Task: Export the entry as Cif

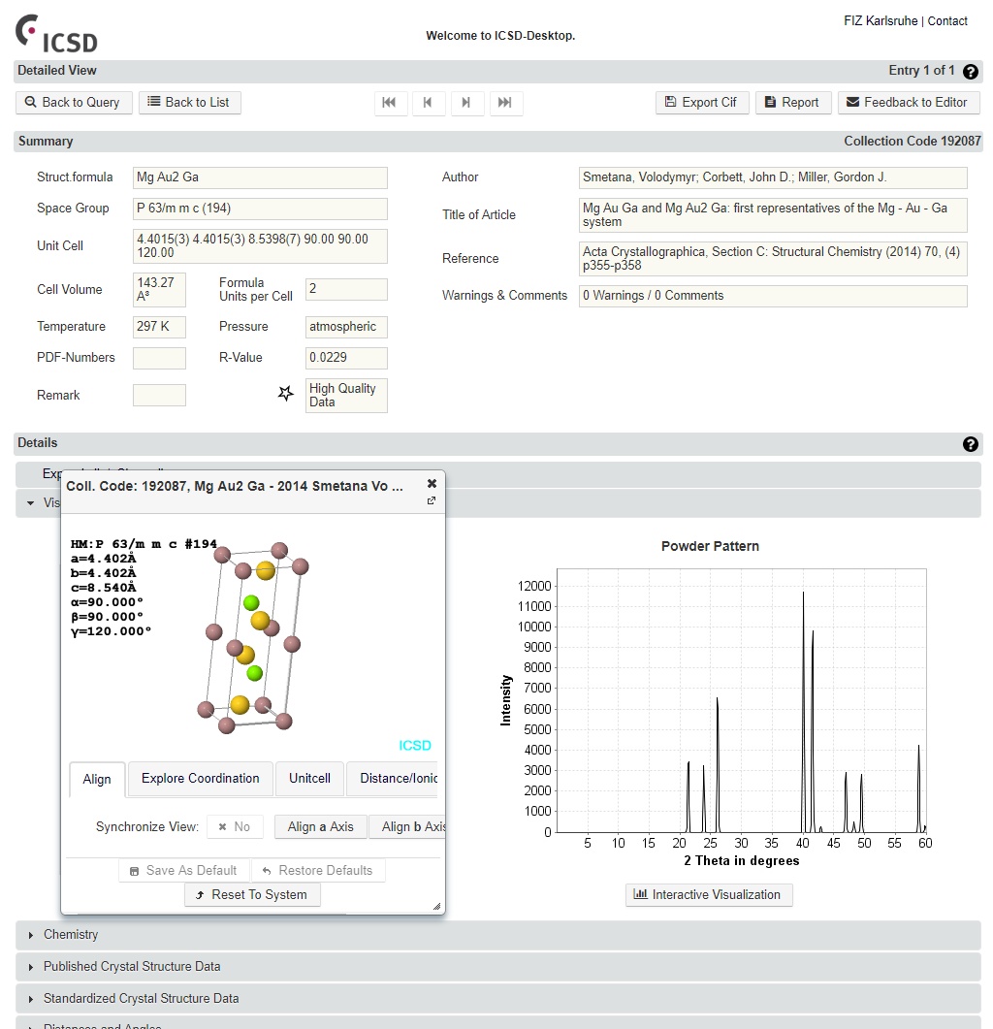Action: 702,103
